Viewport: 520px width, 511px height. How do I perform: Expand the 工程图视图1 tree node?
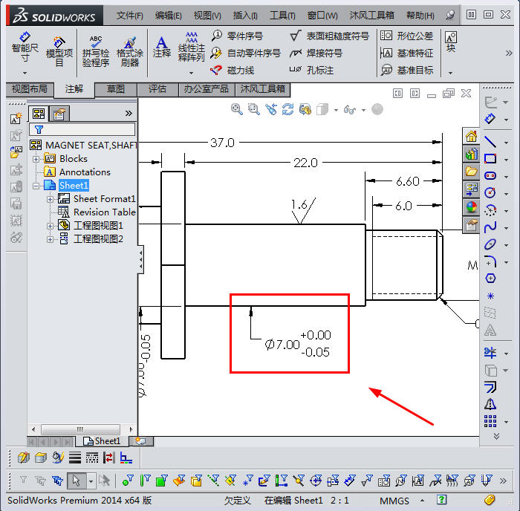51,226
